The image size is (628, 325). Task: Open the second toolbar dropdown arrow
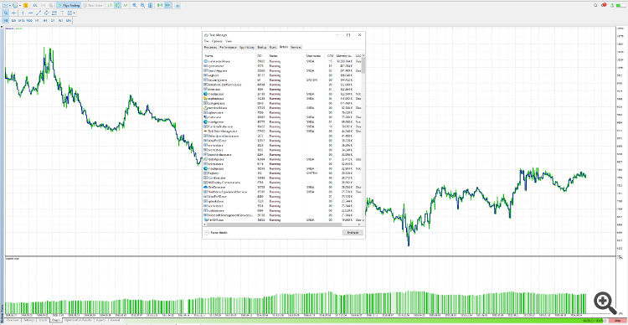click(20, 5)
